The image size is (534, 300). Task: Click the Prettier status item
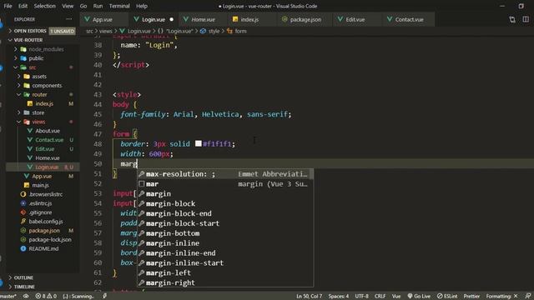coord(471,297)
